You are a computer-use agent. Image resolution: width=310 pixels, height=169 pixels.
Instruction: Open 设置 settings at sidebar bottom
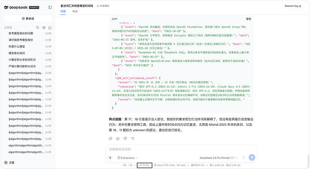[9, 162]
